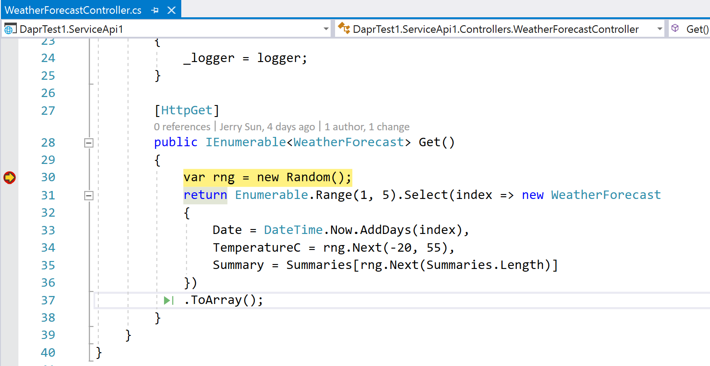Pin the WeatherForecastController.cs tab
The height and width of the screenshot is (366, 710).
click(x=155, y=10)
